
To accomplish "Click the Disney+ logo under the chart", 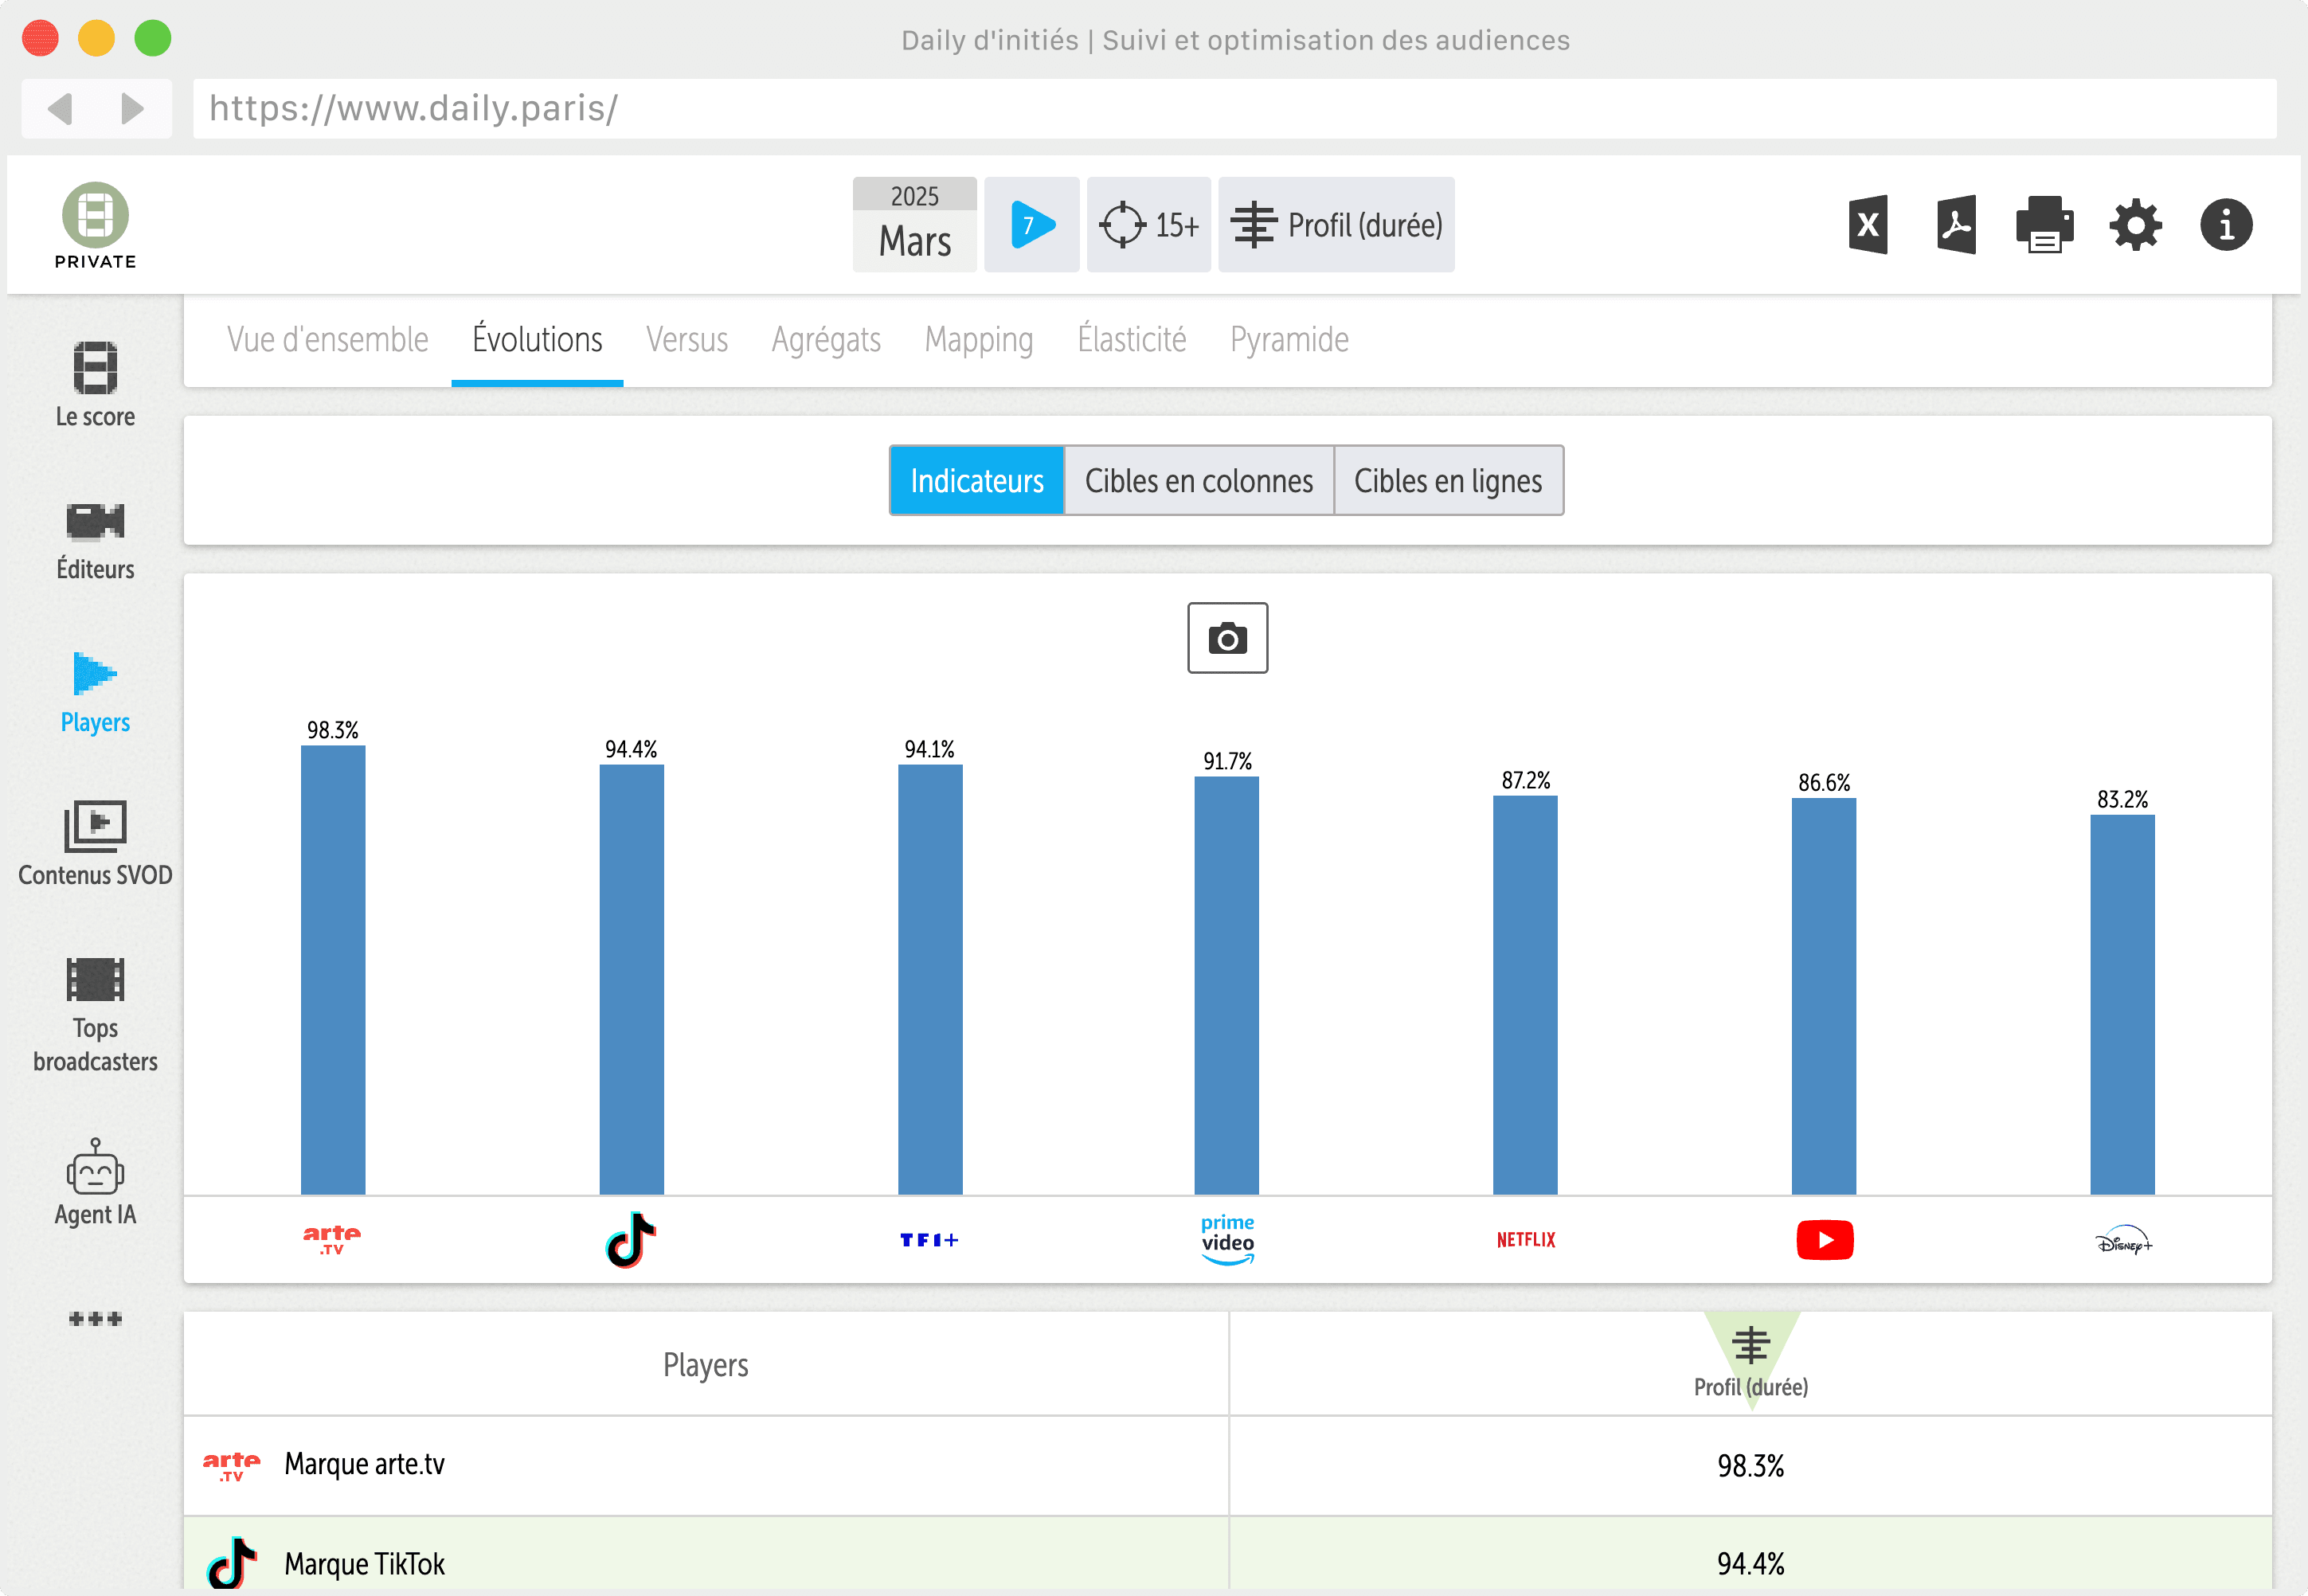I will tap(2122, 1241).
